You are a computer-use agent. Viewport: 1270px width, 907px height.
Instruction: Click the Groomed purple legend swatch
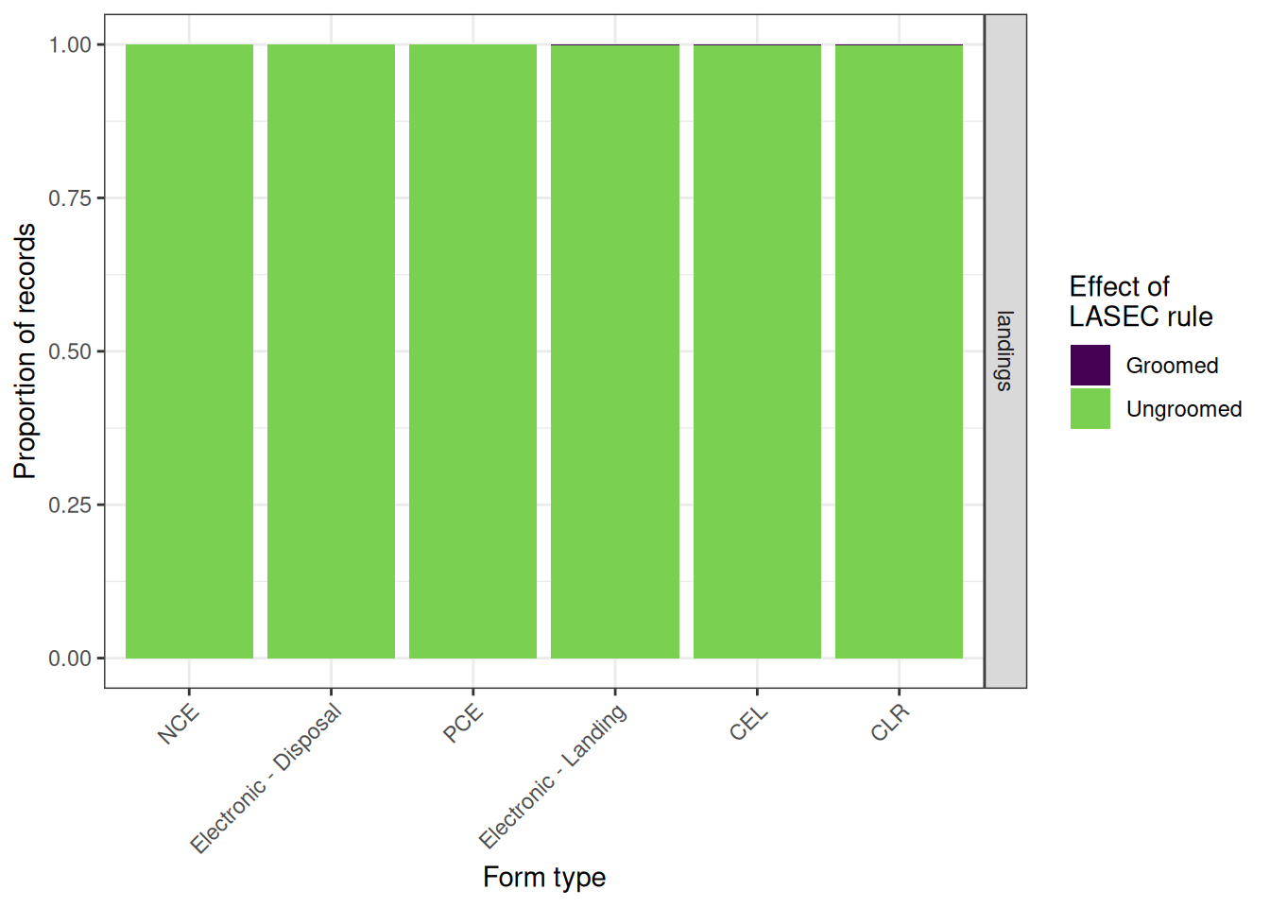[x=1090, y=366]
